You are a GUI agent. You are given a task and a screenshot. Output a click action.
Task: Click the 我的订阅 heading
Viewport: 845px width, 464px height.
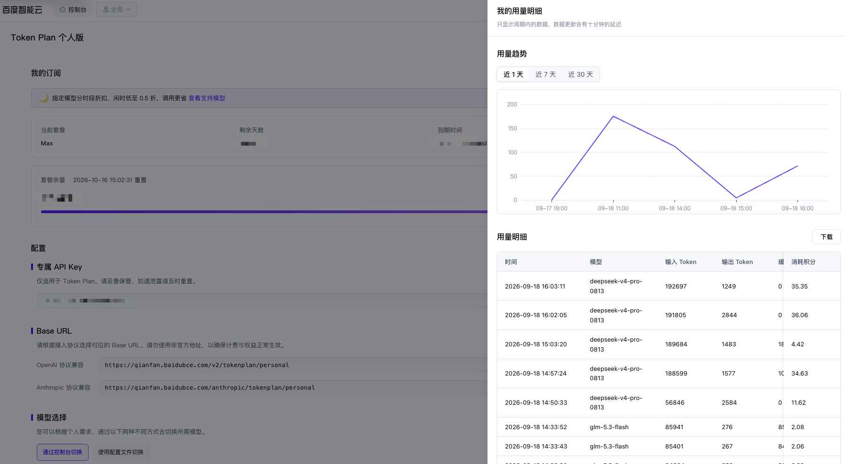[46, 73]
